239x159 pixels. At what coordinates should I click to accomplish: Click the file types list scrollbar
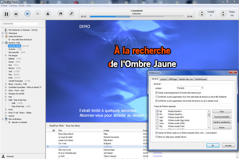click(x=209, y=119)
